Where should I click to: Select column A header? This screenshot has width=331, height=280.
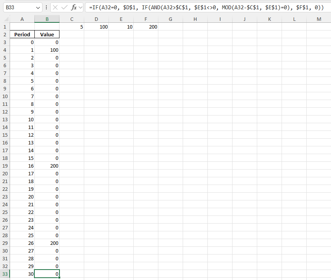coord(22,19)
